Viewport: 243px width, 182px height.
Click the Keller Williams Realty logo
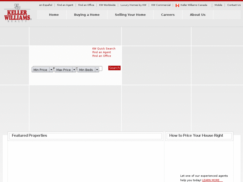point(18,13)
